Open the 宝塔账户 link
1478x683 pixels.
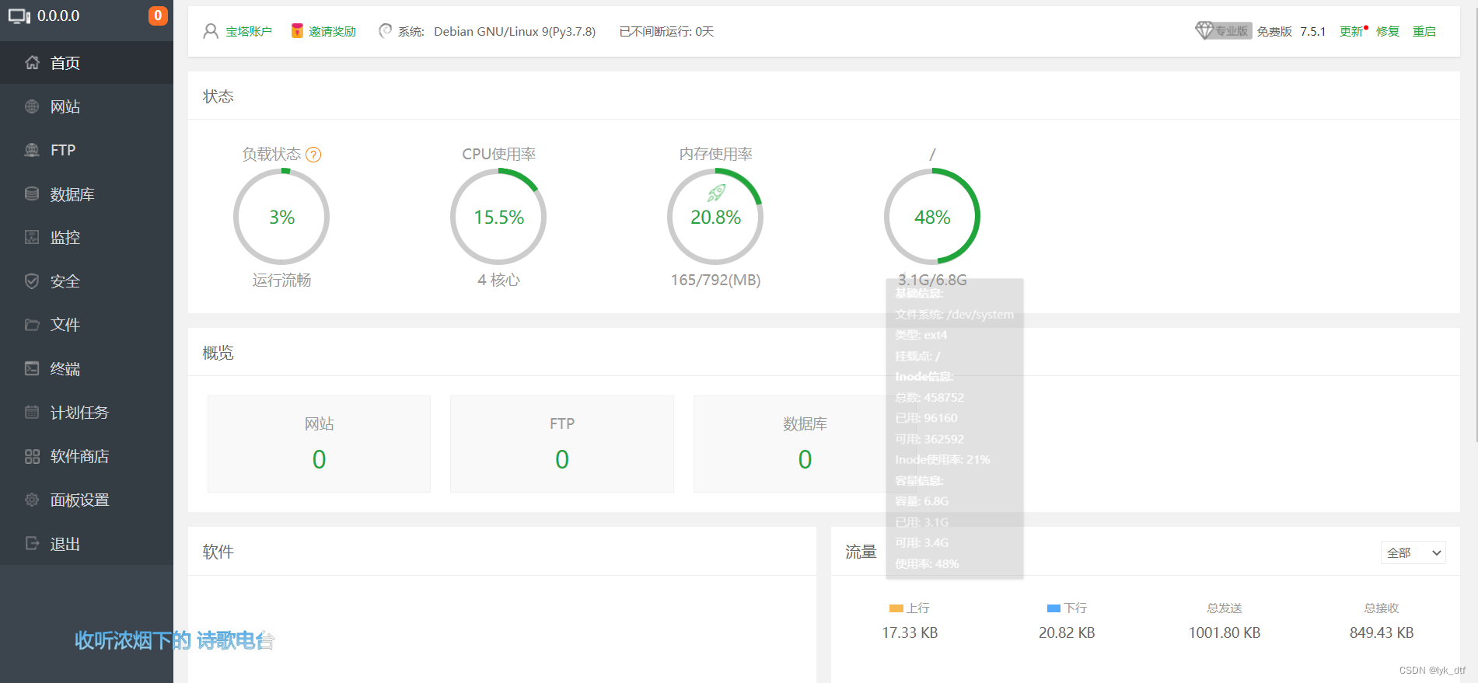click(x=249, y=32)
